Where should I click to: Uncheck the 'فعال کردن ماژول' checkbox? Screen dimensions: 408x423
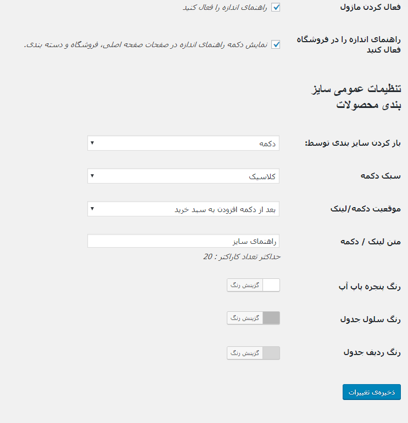pyautogui.click(x=276, y=7)
